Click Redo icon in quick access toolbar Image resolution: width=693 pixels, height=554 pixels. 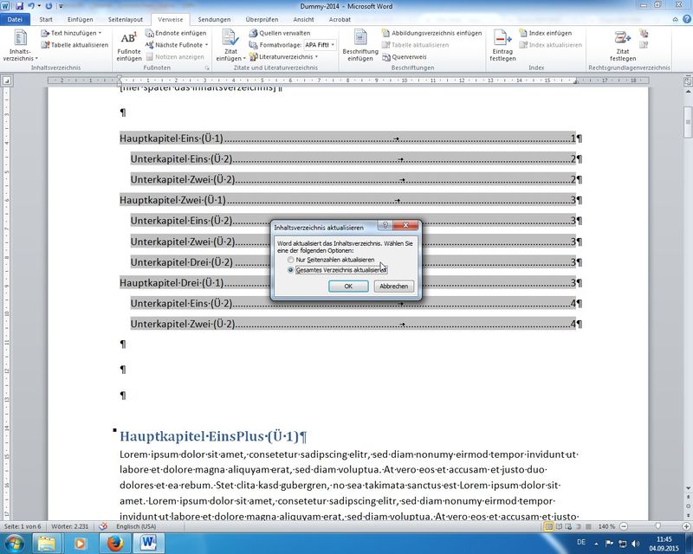pyautogui.click(x=49, y=6)
